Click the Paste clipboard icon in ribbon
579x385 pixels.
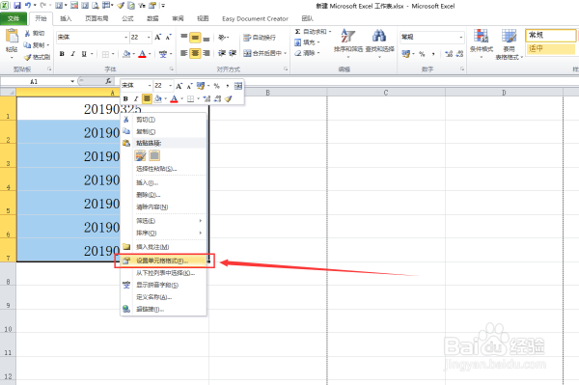click(12, 37)
